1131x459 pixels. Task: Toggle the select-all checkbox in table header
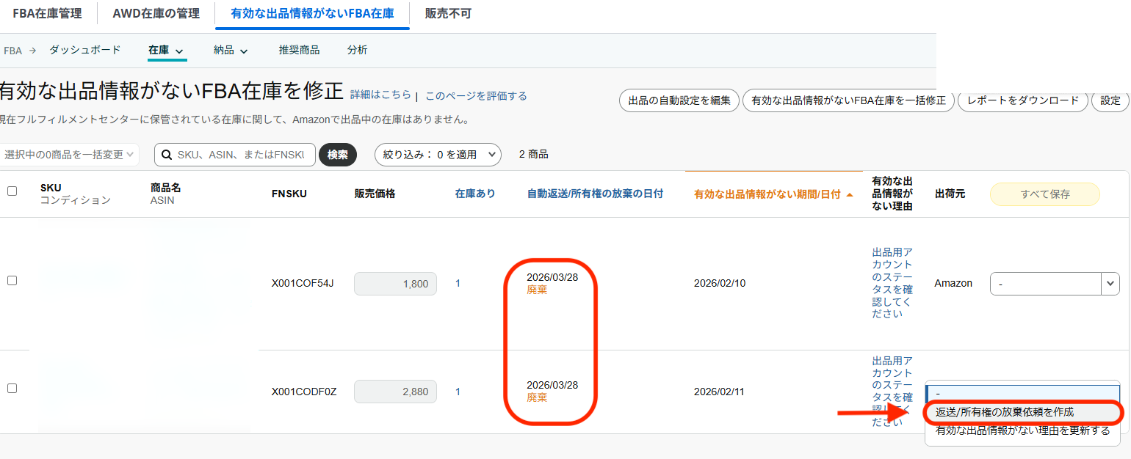click(12, 191)
